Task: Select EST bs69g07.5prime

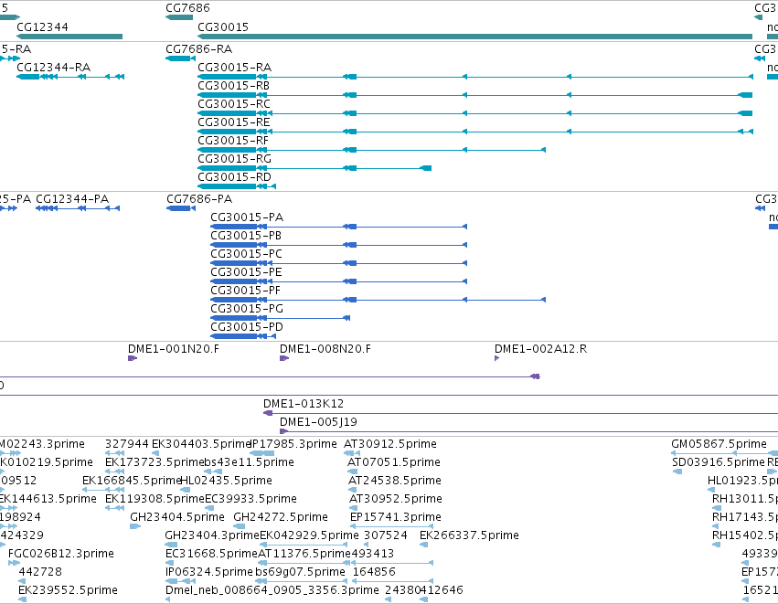Action: click(x=300, y=572)
